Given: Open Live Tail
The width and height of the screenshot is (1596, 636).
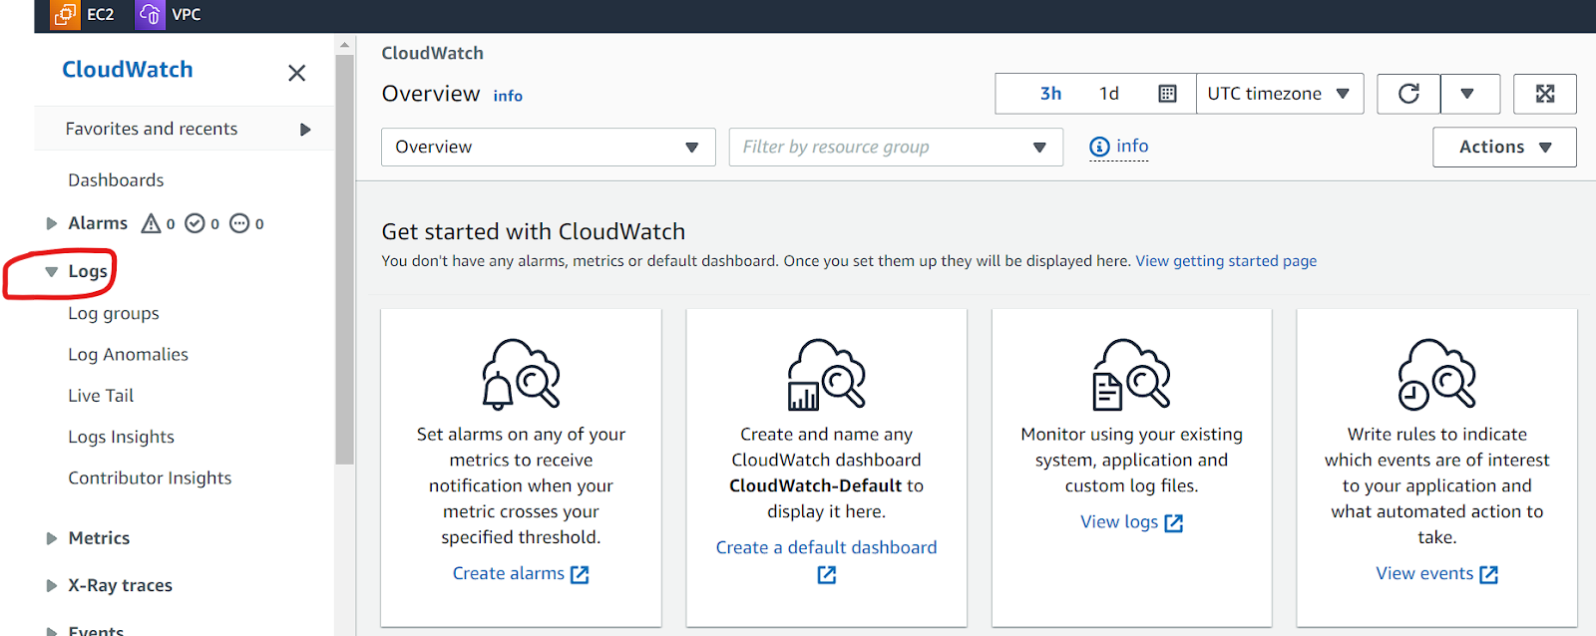Looking at the screenshot, I should [x=101, y=396].
